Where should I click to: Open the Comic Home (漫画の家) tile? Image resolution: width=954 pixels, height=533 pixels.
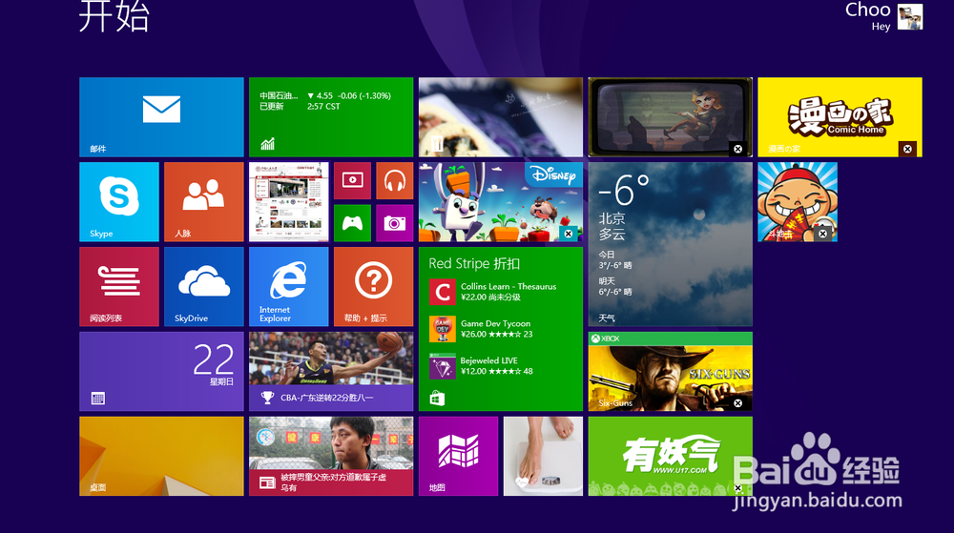coord(840,116)
